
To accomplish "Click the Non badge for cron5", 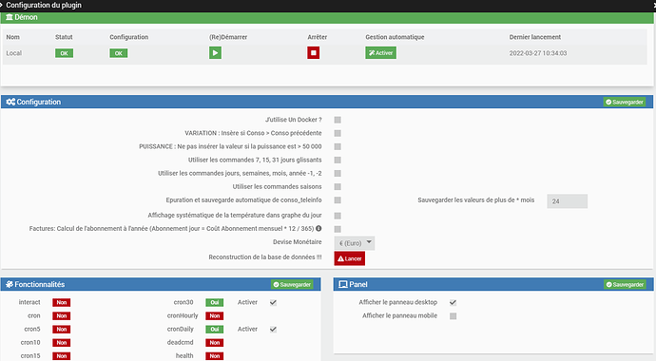I will point(62,330).
